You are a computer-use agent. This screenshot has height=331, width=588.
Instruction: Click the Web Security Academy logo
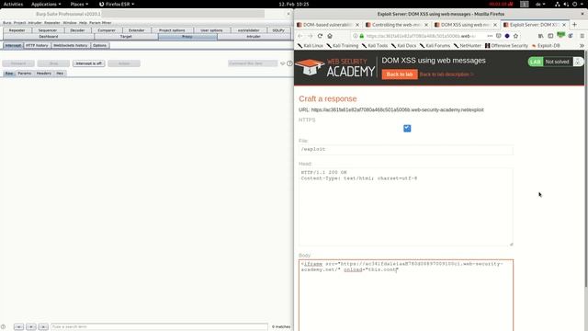coord(334,67)
